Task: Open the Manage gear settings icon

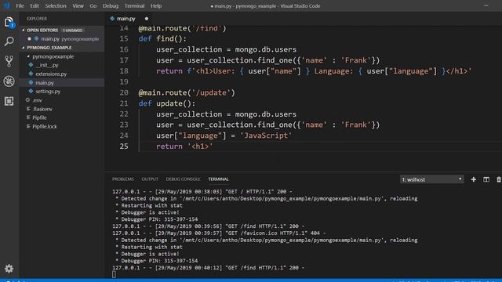Action: click(x=9, y=269)
